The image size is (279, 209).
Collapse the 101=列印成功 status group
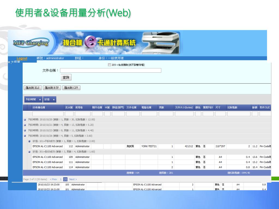(x=29, y=141)
